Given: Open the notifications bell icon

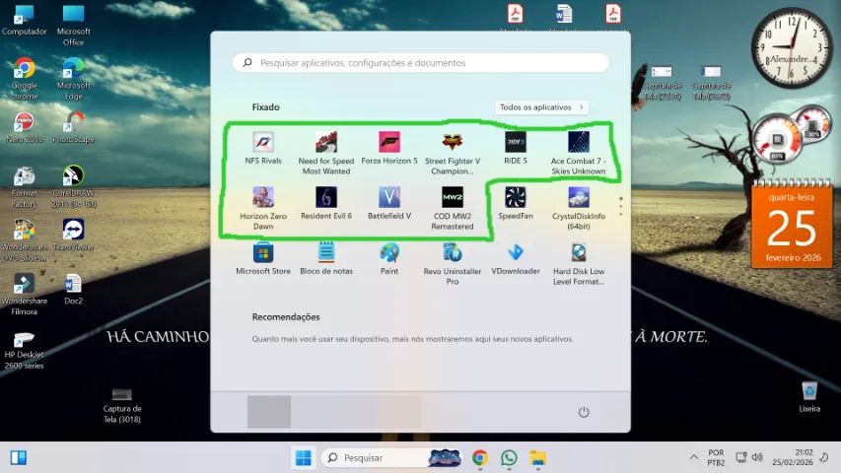Looking at the screenshot, I should click(x=824, y=457).
